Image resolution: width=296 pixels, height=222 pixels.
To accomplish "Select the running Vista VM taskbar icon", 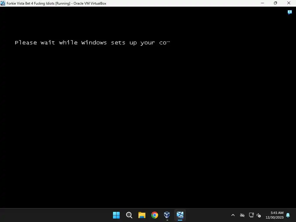I will pos(180,215).
